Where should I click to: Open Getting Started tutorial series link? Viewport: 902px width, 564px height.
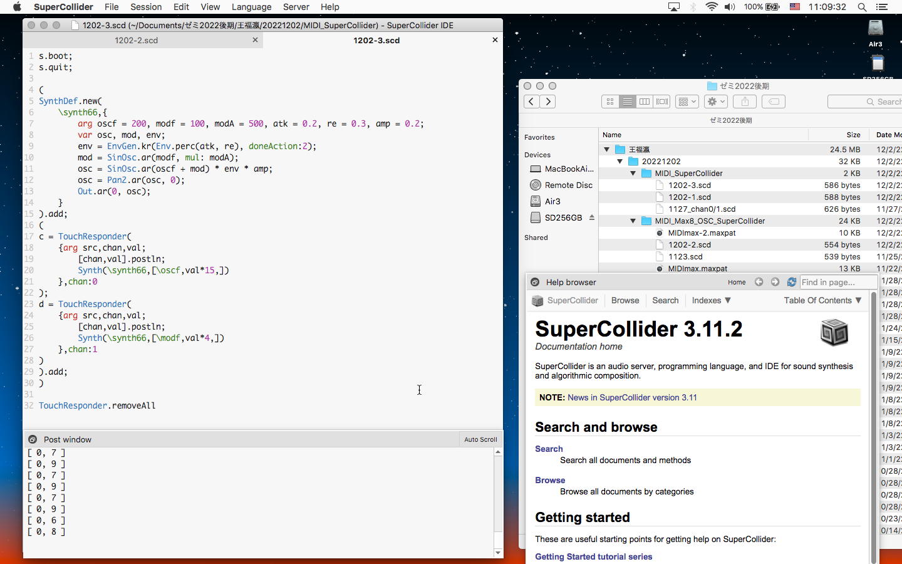(593, 557)
